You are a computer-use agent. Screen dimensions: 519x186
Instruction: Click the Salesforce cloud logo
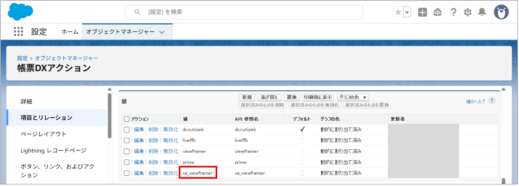21,12
